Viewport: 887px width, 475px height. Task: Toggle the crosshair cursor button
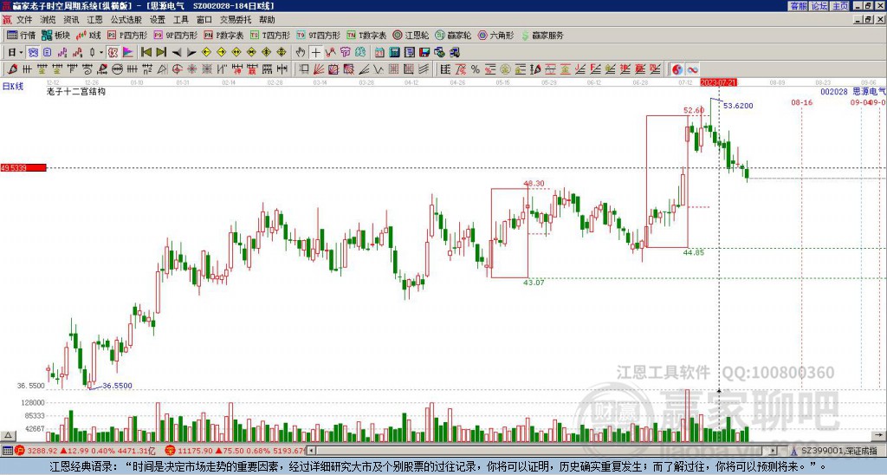click(x=315, y=52)
